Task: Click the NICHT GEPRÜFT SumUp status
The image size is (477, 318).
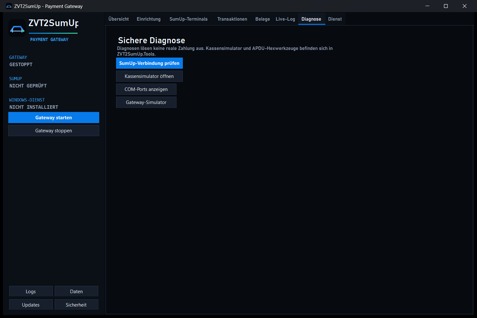Action: point(28,86)
